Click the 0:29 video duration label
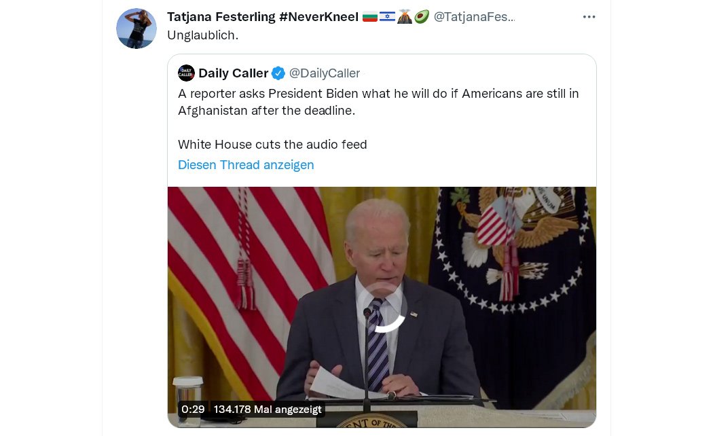Viewport: 713px width, 436px height. pos(193,410)
